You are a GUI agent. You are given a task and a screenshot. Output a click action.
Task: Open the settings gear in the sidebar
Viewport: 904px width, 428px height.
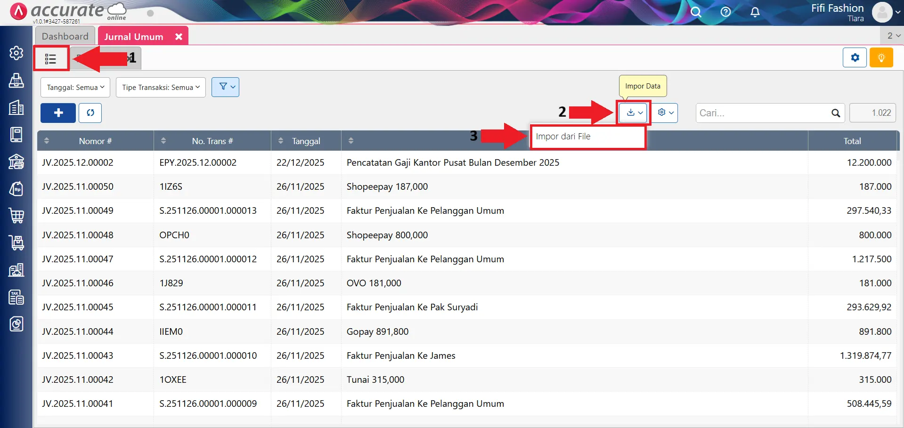point(16,53)
